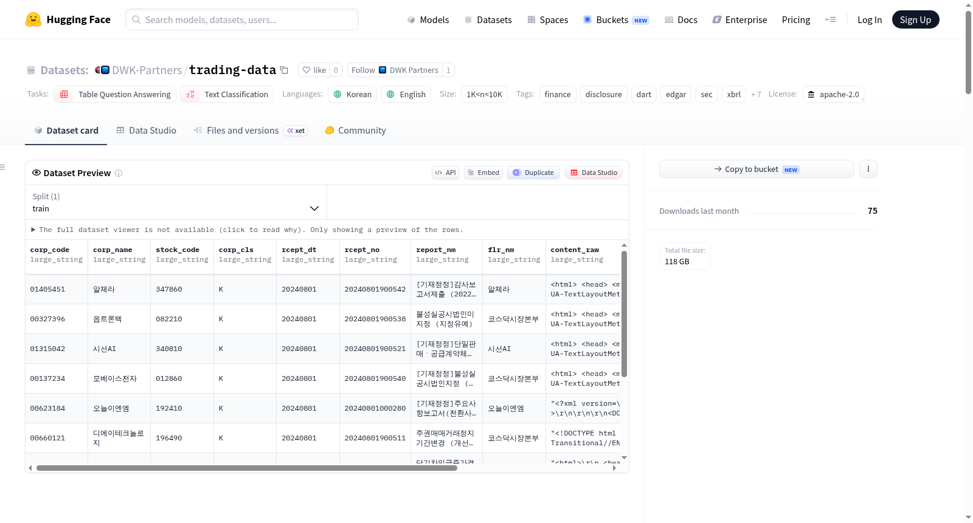Click the corp_code cell 00623184
Viewport: 973px width, 523px height.
coord(57,408)
